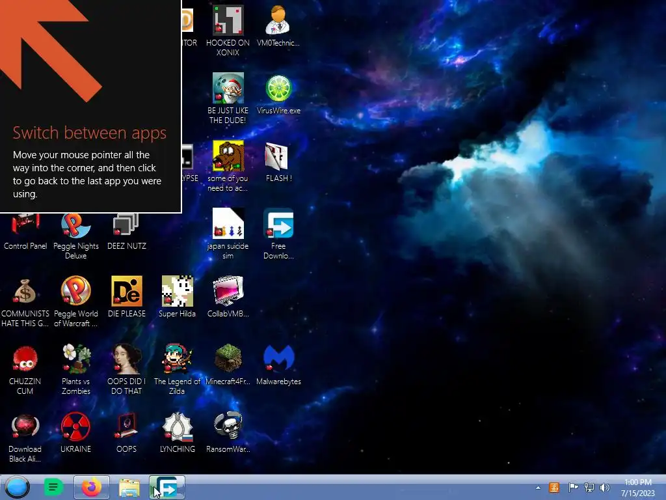Select BE JUST LIKE THE DUDE! icon
Viewport: 666px width, 500px height.
pos(228,88)
